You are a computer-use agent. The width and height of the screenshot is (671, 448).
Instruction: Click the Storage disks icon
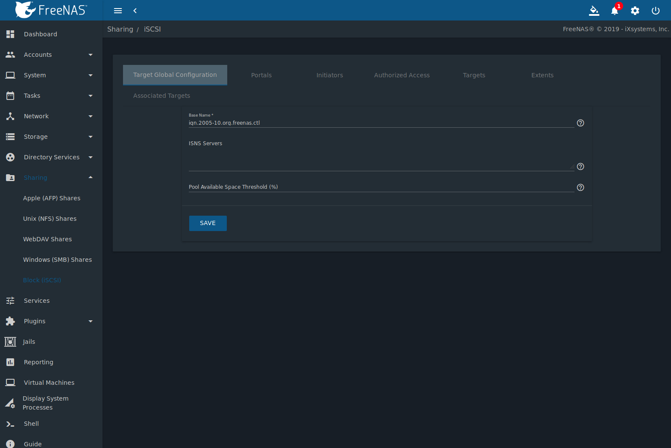(x=10, y=137)
